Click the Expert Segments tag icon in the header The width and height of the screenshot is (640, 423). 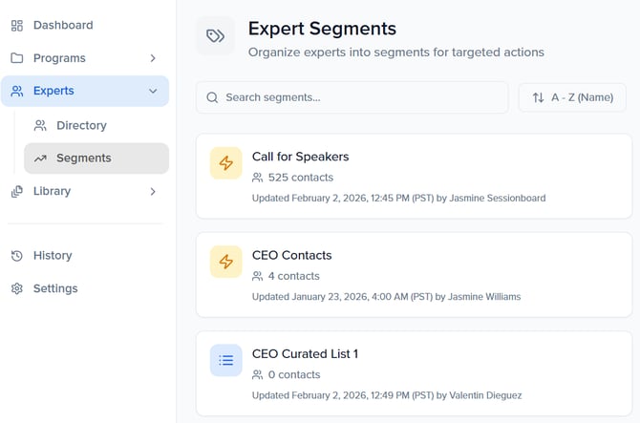215,36
